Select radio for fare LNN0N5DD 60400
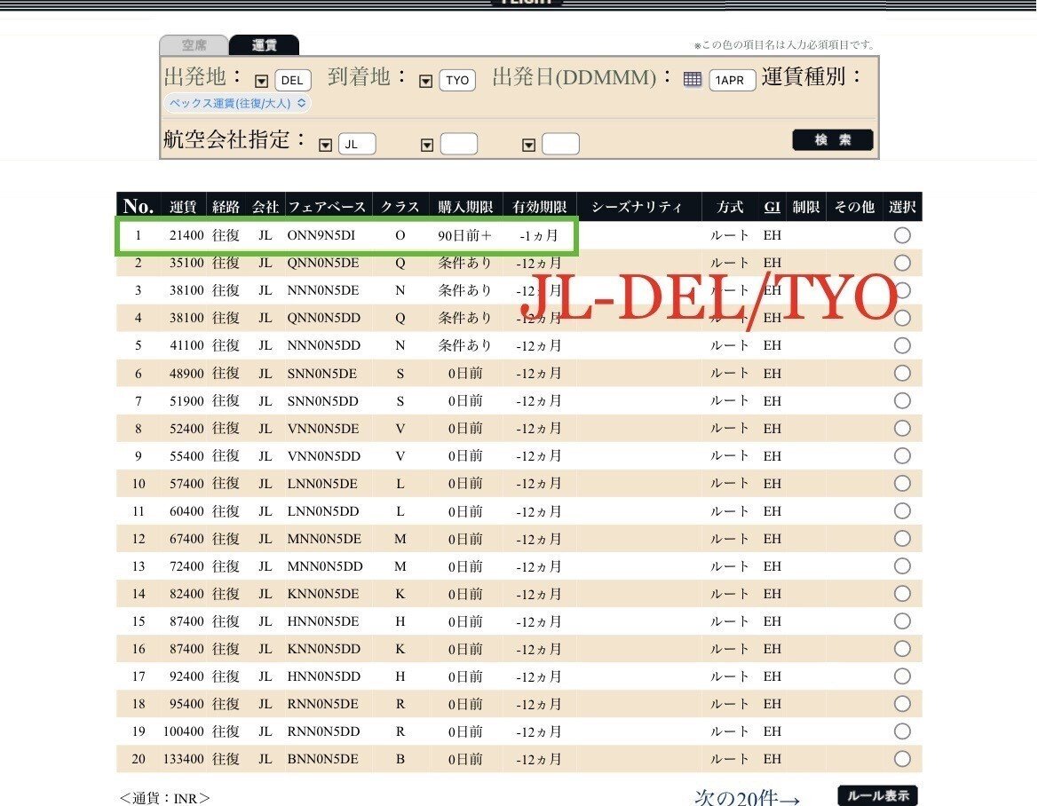The width and height of the screenshot is (1038, 806). click(901, 511)
